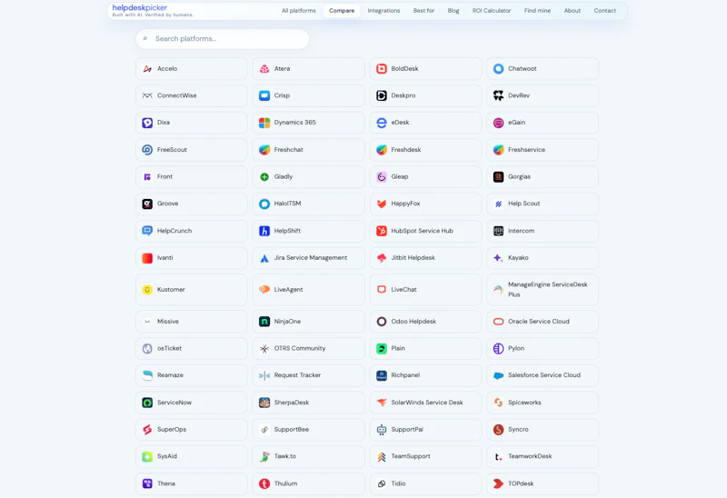The image size is (727, 498).
Task: Click the Salesforce Service Cloud logo icon
Action: [x=498, y=375]
